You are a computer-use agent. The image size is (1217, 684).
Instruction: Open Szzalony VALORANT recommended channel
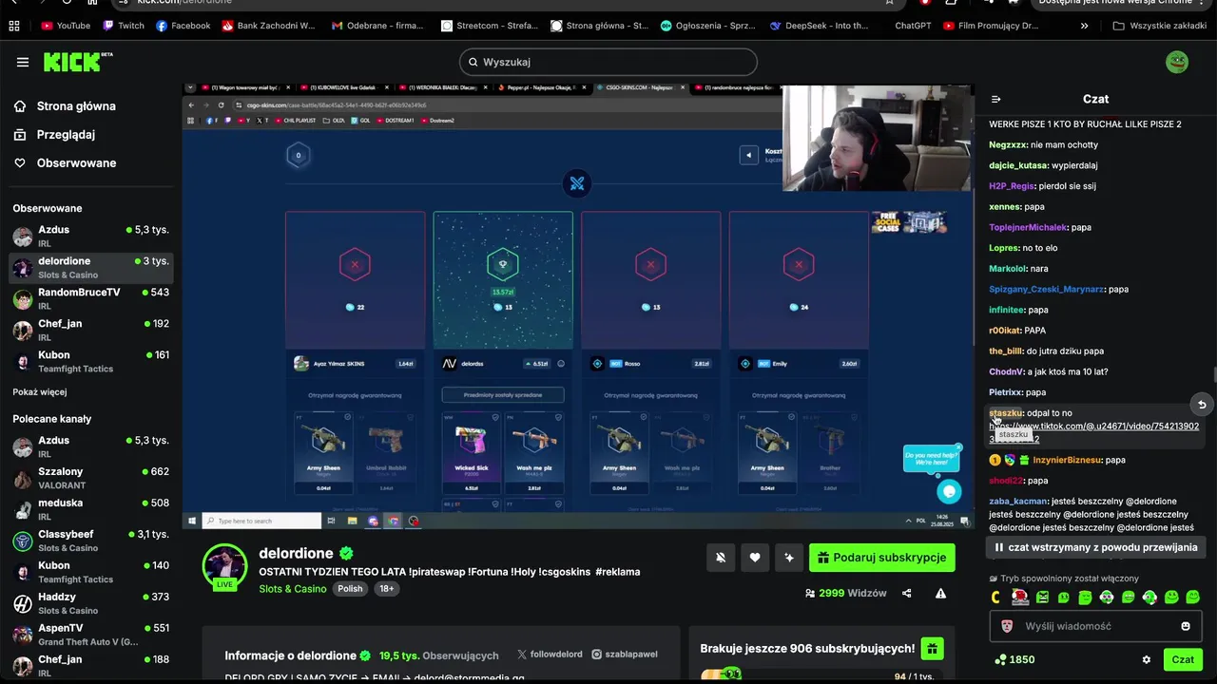click(x=91, y=479)
